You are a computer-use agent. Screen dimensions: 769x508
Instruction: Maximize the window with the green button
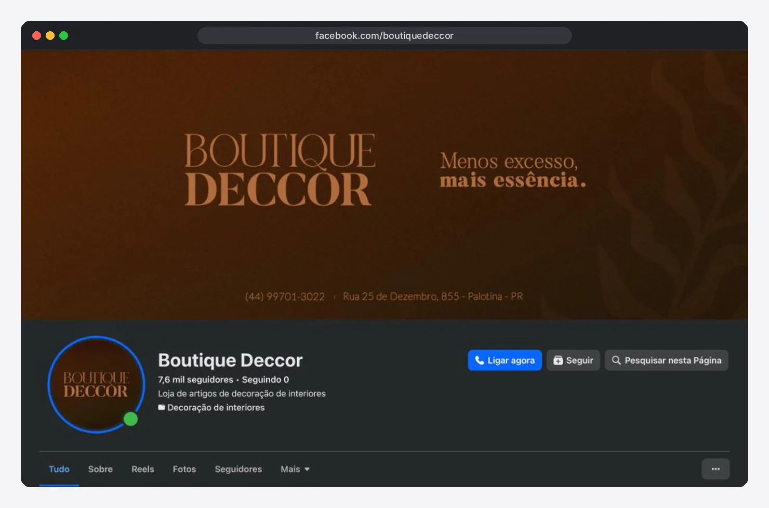coord(63,35)
